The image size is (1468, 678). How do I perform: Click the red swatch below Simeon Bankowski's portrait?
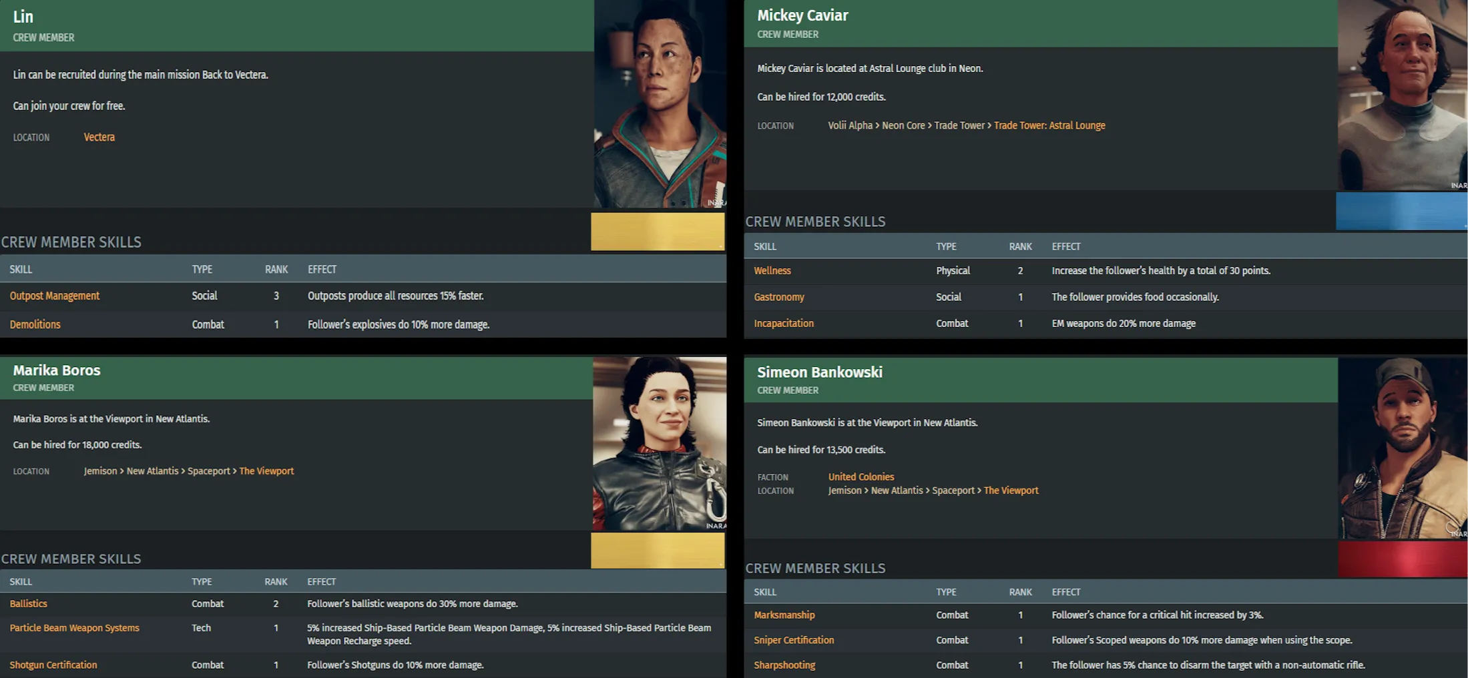tap(1403, 559)
